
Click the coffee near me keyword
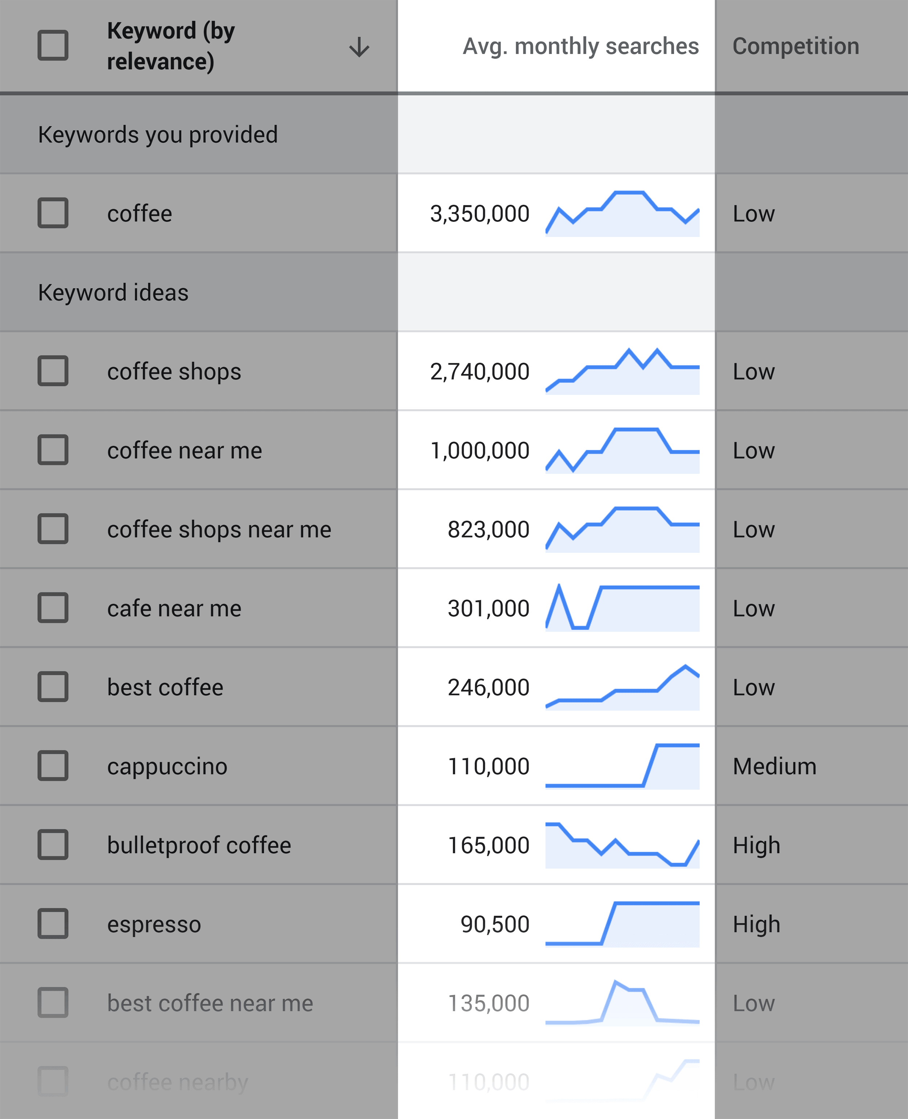pyautogui.click(x=185, y=450)
